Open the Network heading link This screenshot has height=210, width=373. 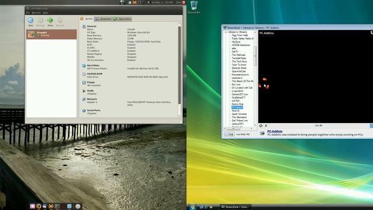[x=92, y=99]
